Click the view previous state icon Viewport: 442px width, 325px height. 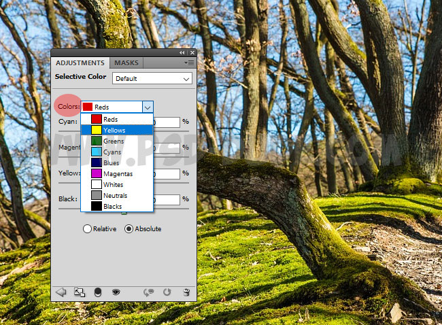point(149,292)
